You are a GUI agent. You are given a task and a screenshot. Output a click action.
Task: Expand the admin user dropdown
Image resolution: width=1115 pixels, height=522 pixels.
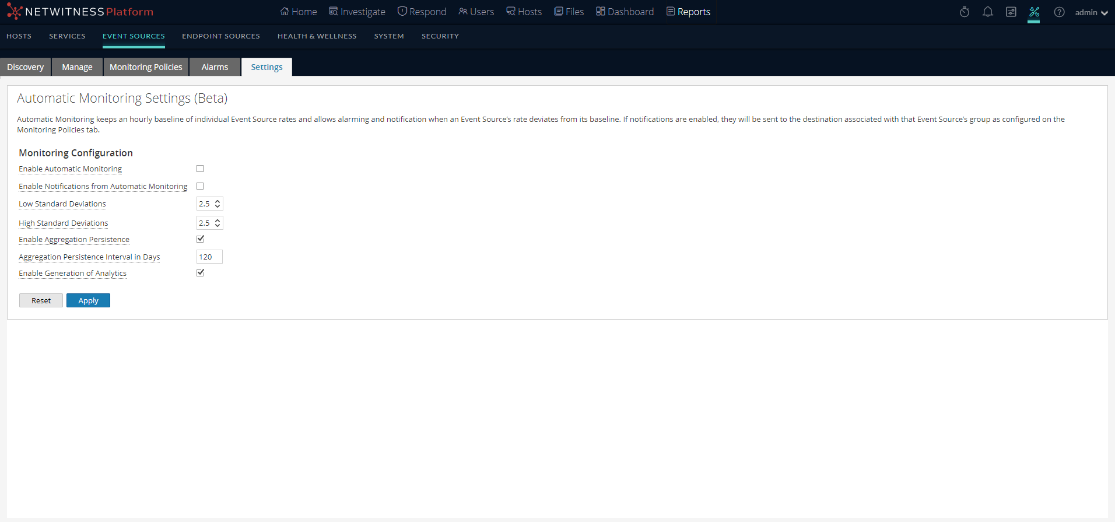[1092, 12]
